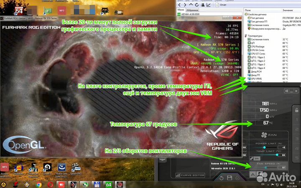This screenshot has height=188, width=301.
Task: Open the AIDA64 desktop shortcut icon
Action: point(19,11)
